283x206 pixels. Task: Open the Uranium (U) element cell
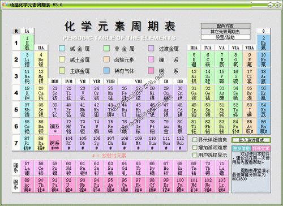pyautogui.click(x=68, y=184)
